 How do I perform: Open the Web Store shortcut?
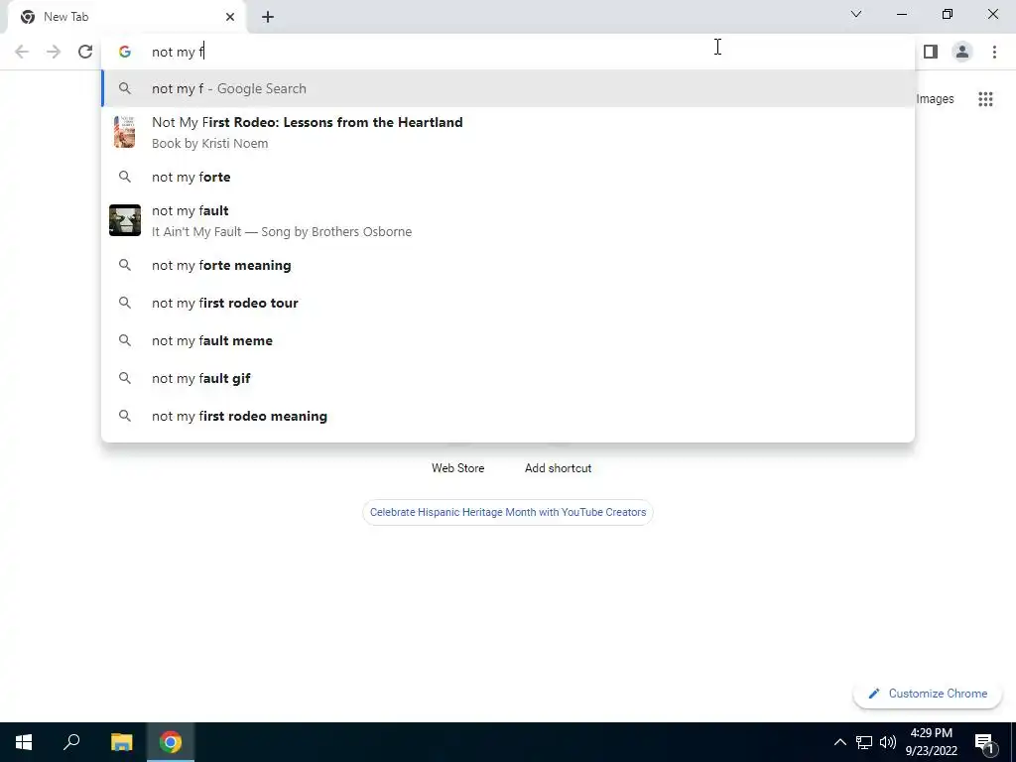[x=458, y=468]
